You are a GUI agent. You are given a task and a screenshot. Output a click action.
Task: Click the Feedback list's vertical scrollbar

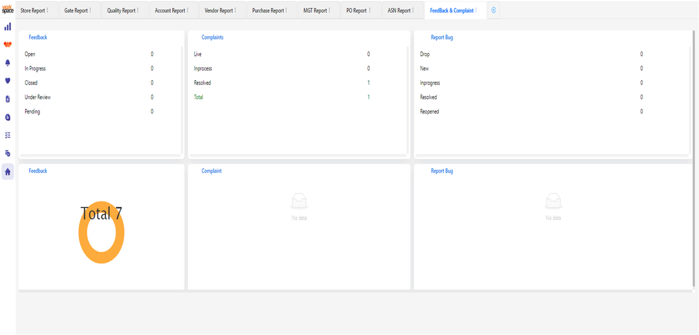click(x=182, y=100)
